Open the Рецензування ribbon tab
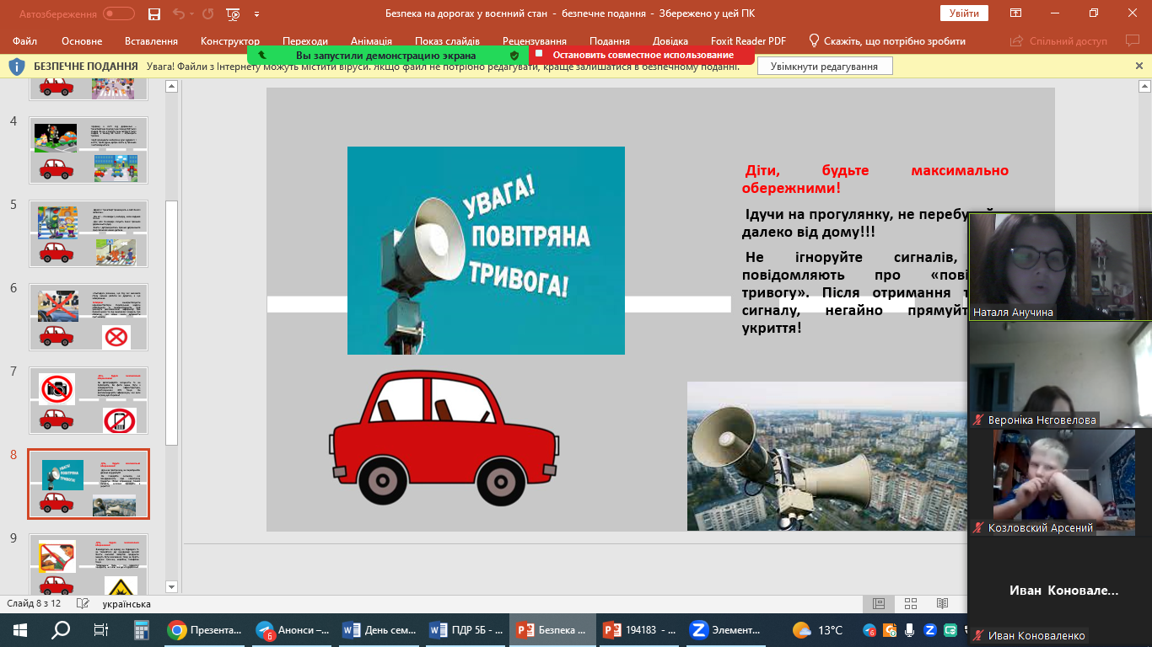 pyautogui.click(x=535, y=41)
